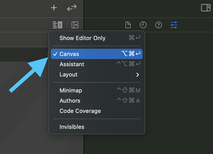Open the History inspector clock icon
Viewport: 213px width, 154px height.
tap(143, 25)
